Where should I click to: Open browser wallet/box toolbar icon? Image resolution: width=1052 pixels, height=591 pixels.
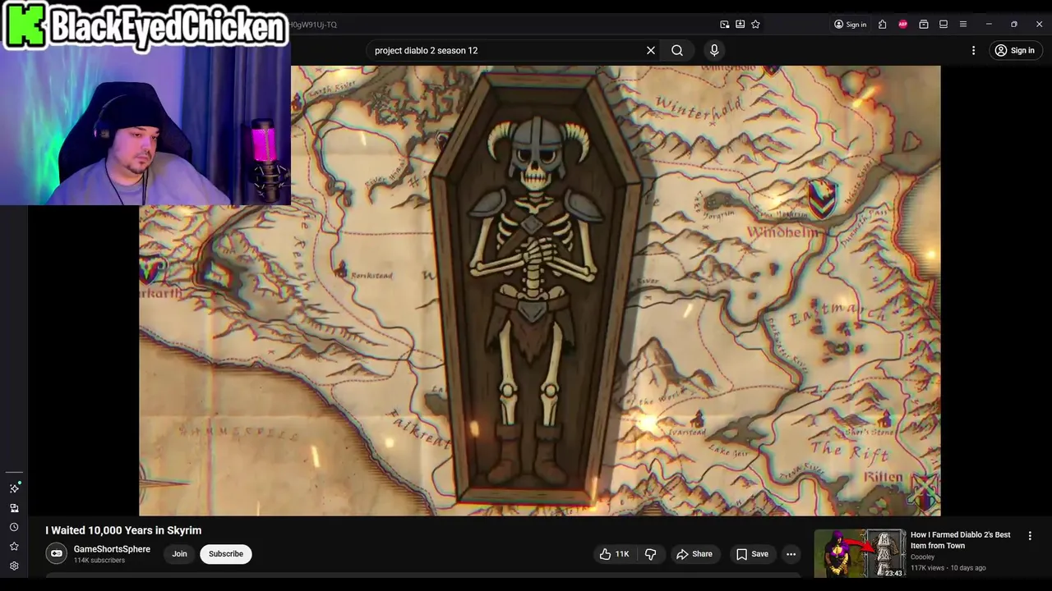point(924,25)
